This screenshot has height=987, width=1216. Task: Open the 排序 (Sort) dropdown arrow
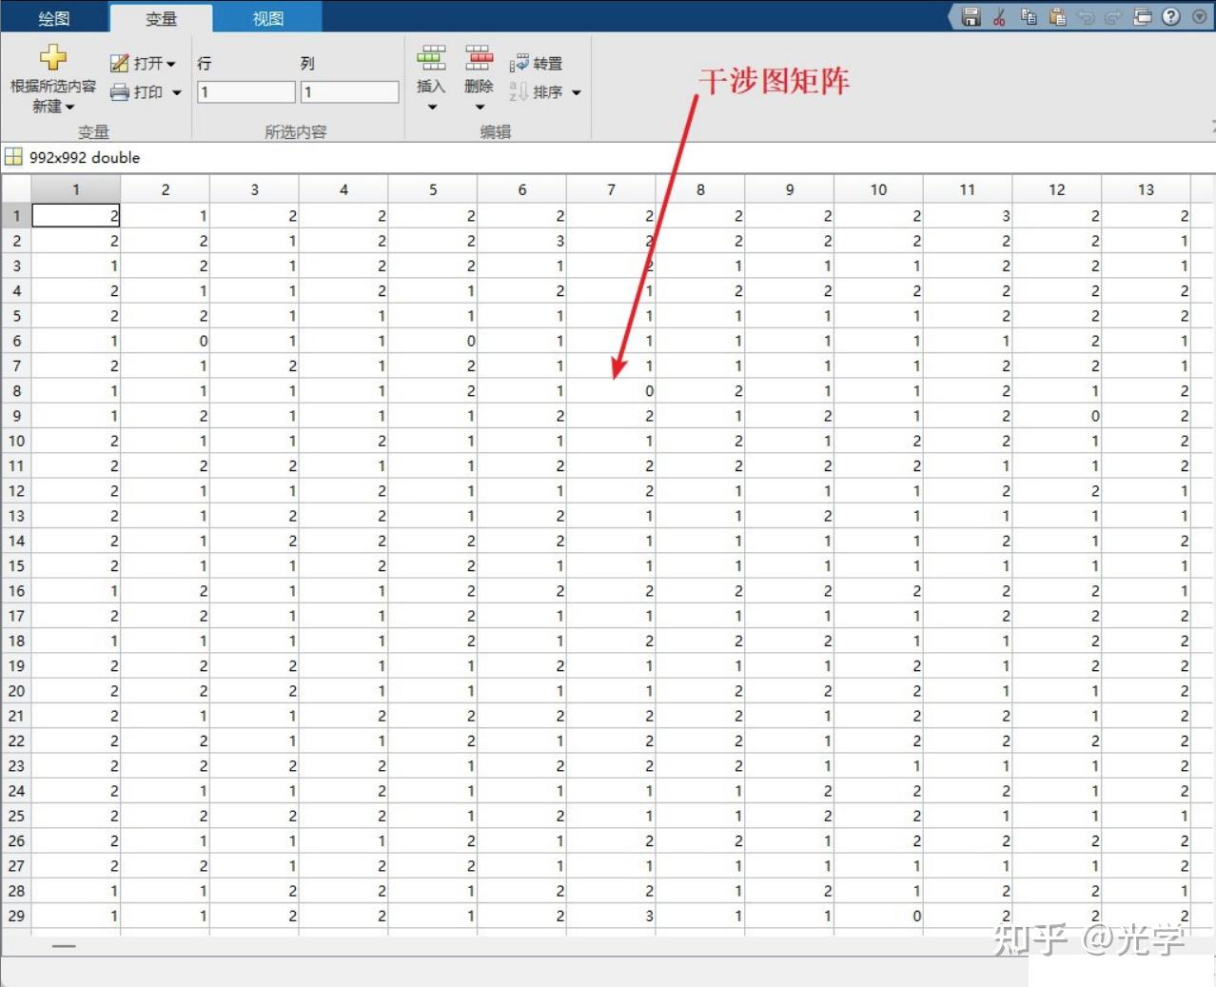[576, 92]
